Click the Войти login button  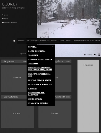pyautogui.click(x=88, y=55)
